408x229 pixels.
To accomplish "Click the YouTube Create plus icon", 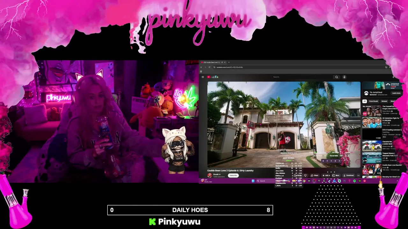I will pyautogui.click(x=393, y=77).
